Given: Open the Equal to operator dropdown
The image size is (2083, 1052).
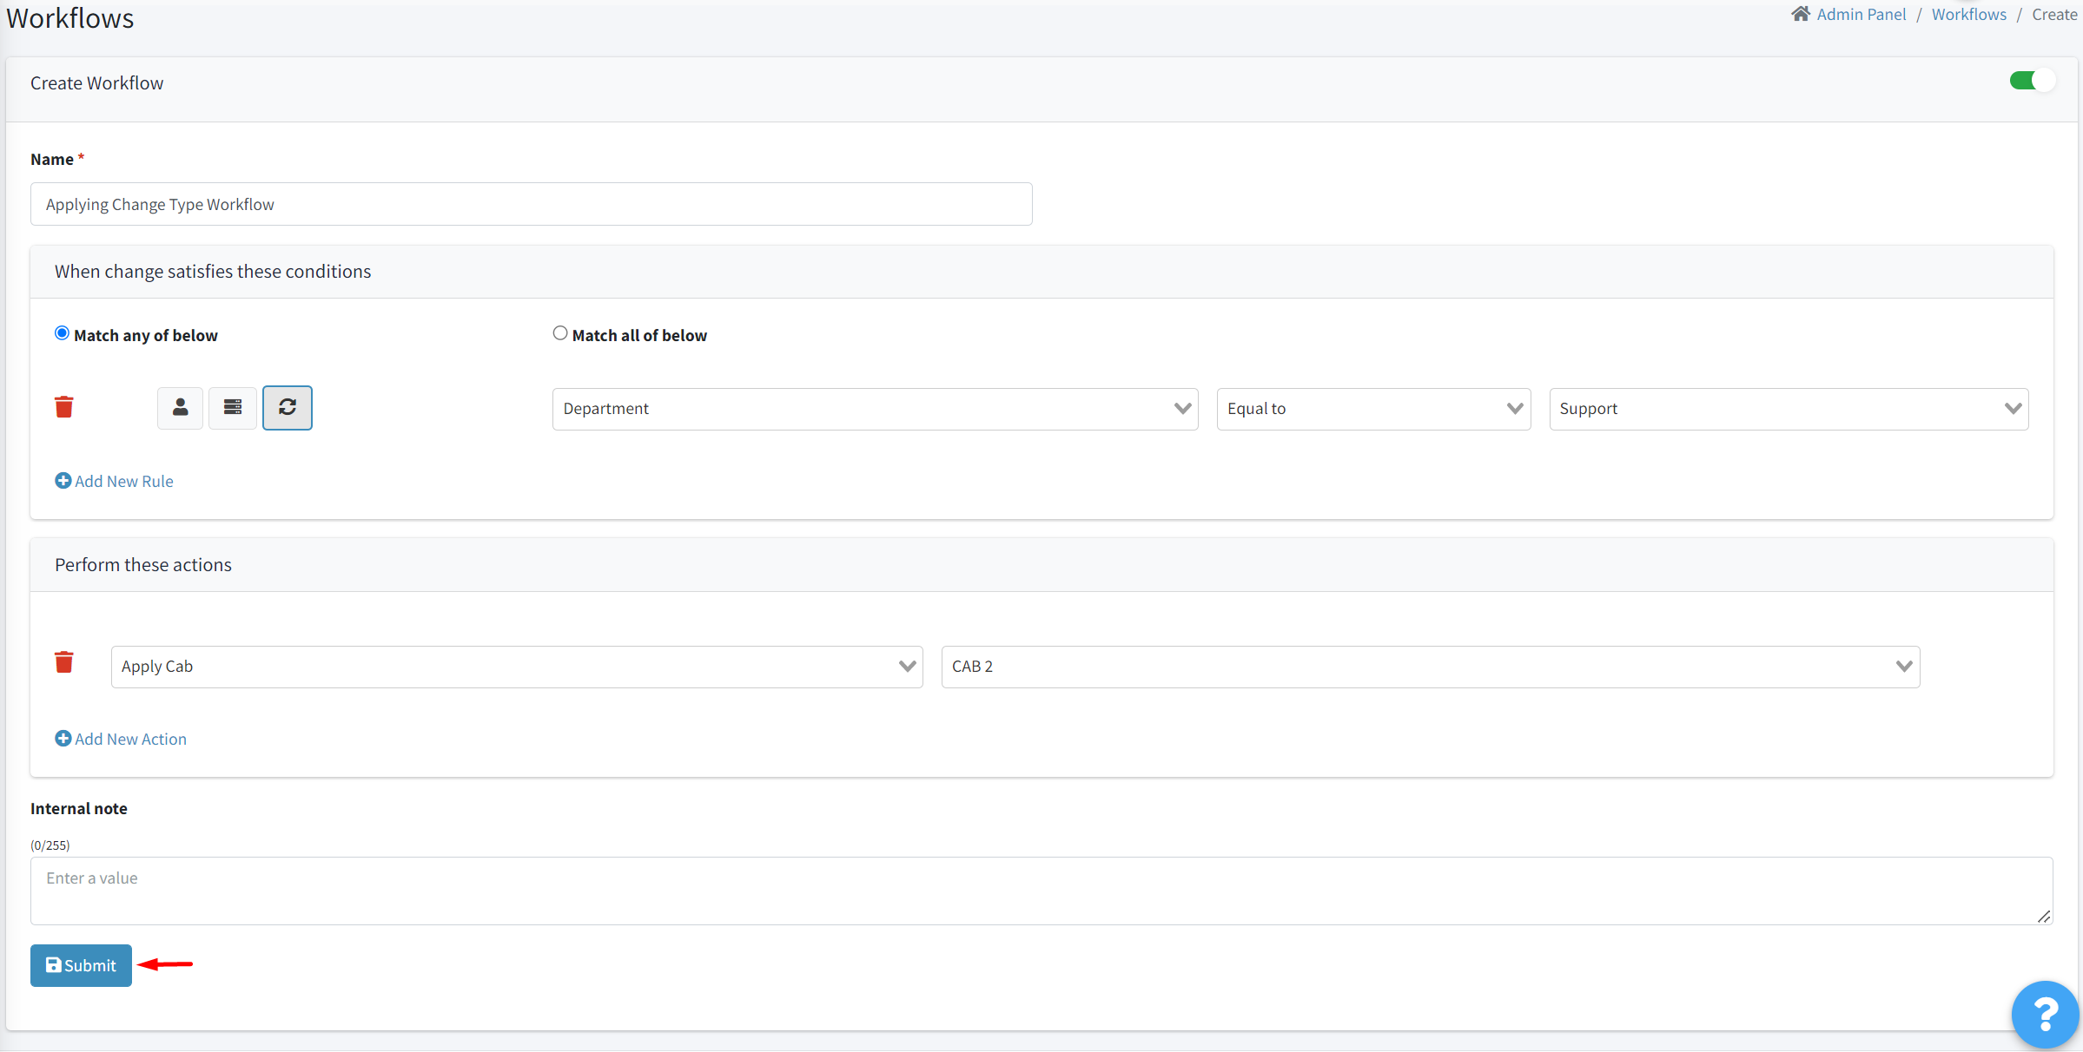Looking at the screenshot, I should (x=1372, y=409).
